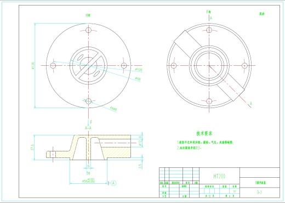Click technical requirement note line 1
This screenshot has width=285, height=203.
[x=205, y=142]
